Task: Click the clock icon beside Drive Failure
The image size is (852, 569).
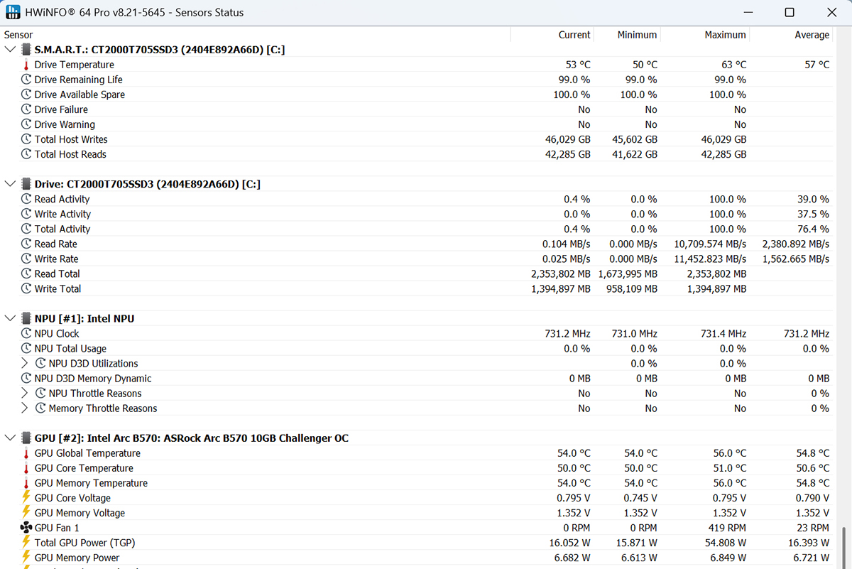Action: pyautogui.click(x=26, y=109)
